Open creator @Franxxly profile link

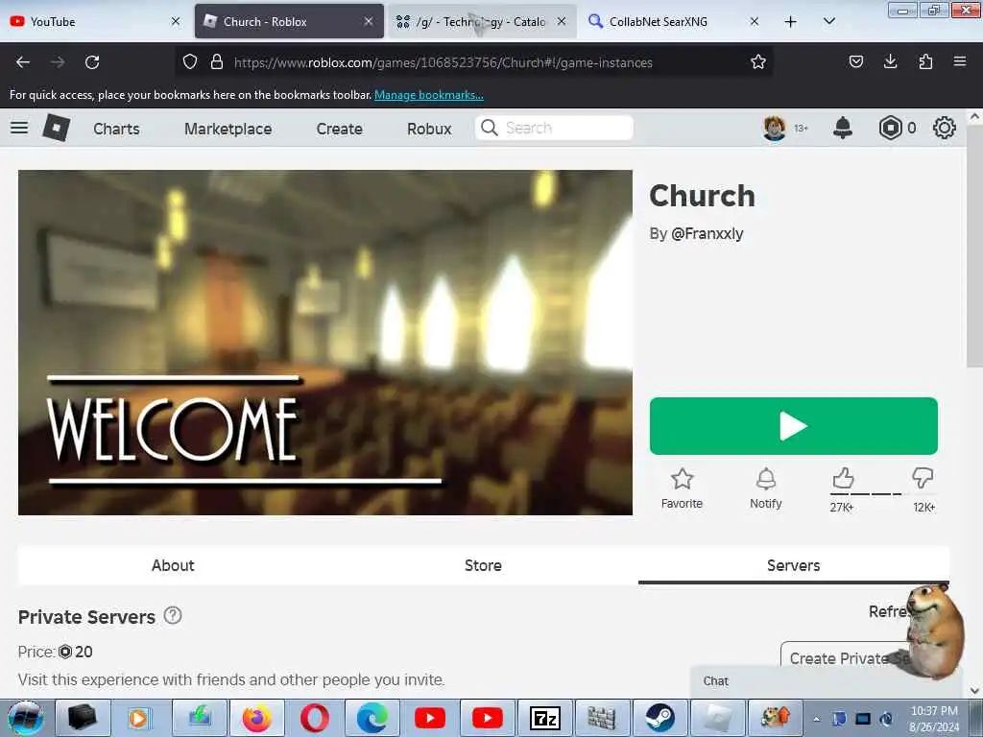[707, 234]
